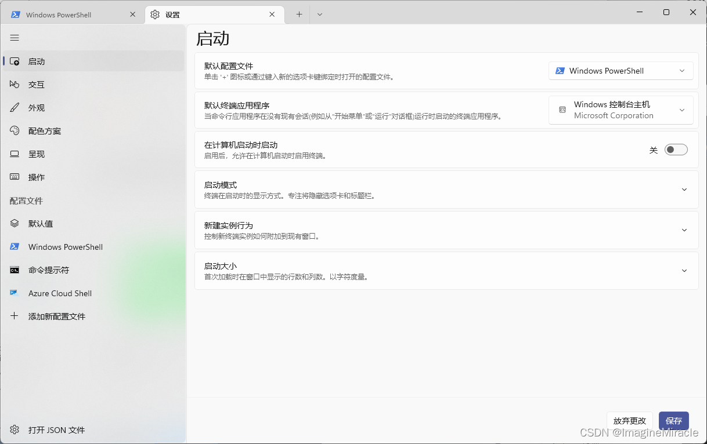Click the Azure Cloud Shell icon
This screenshot has width=707, height=444.
click(x=15, y=293)
